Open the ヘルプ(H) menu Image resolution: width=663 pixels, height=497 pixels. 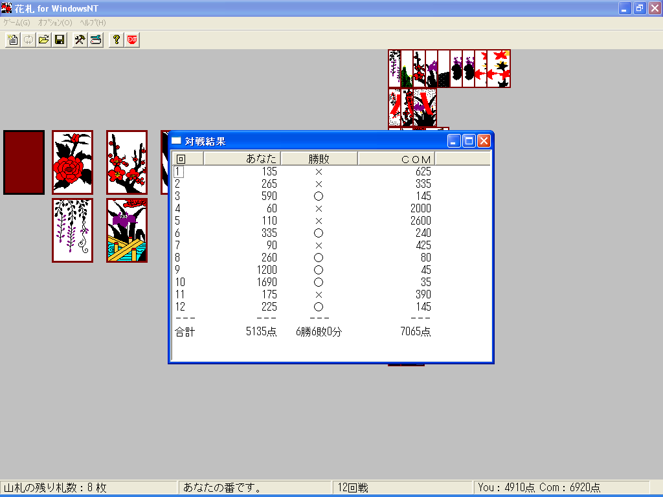(x=93, y=23)
